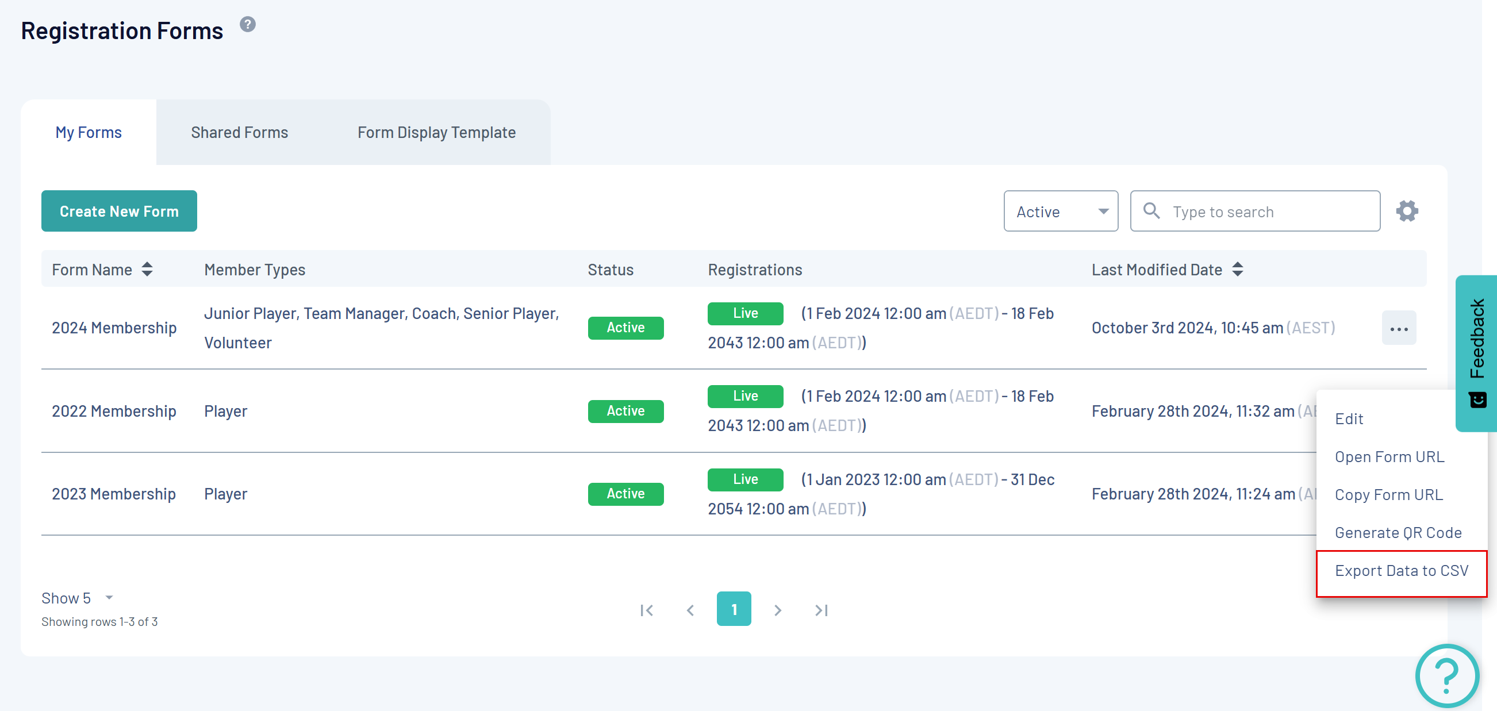
Task: Click Create New Form button
Action: 119,211
